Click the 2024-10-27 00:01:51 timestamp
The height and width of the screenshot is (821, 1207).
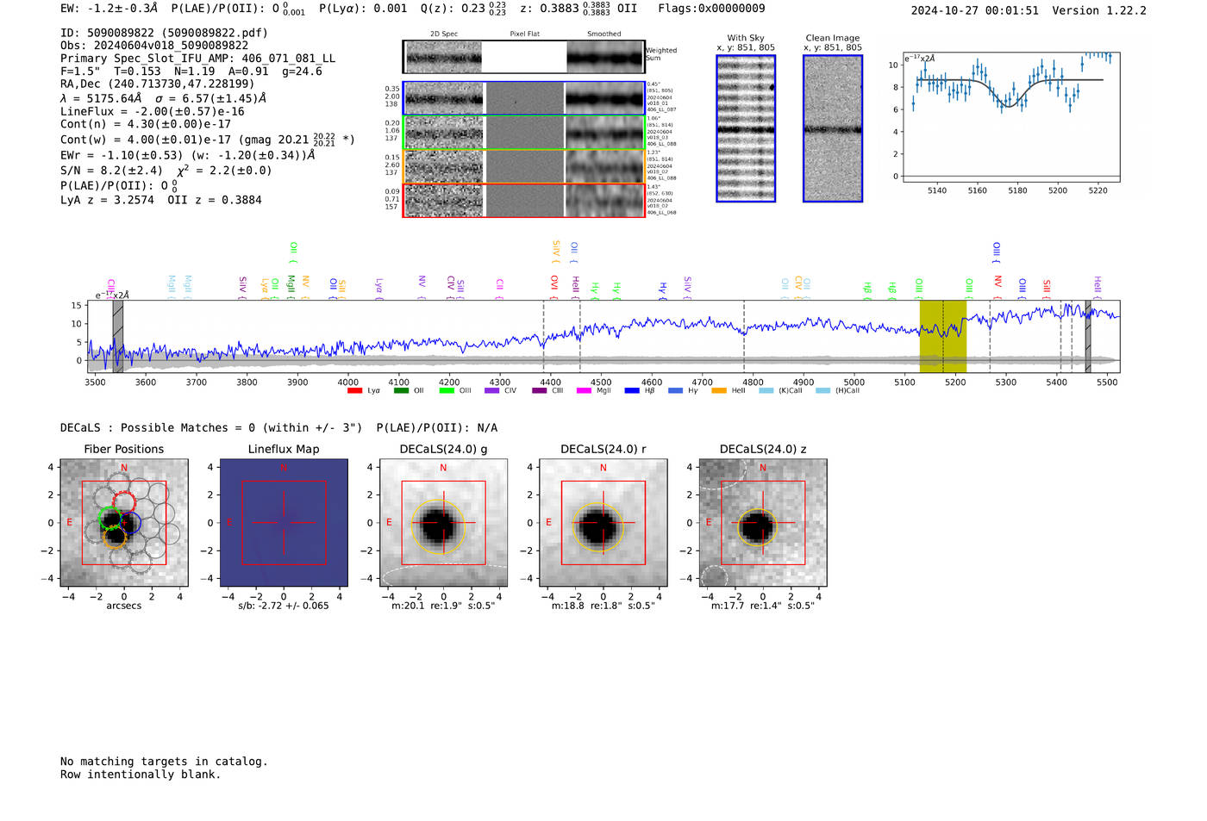click(975, 11)
